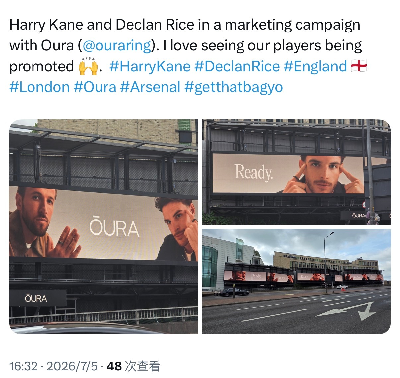Open the #getthatbagyo hashtag
Viewport: 400px width, 378px height.
tap(233, 87)
